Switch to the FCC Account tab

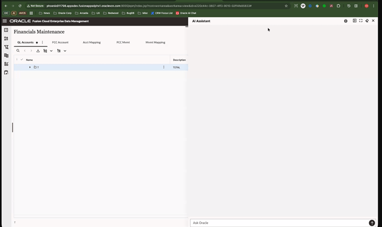[60, 42]
